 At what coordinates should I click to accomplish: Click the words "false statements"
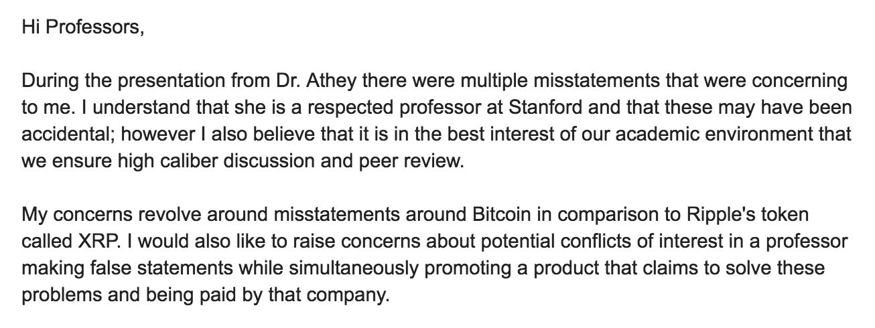point(145,268)
